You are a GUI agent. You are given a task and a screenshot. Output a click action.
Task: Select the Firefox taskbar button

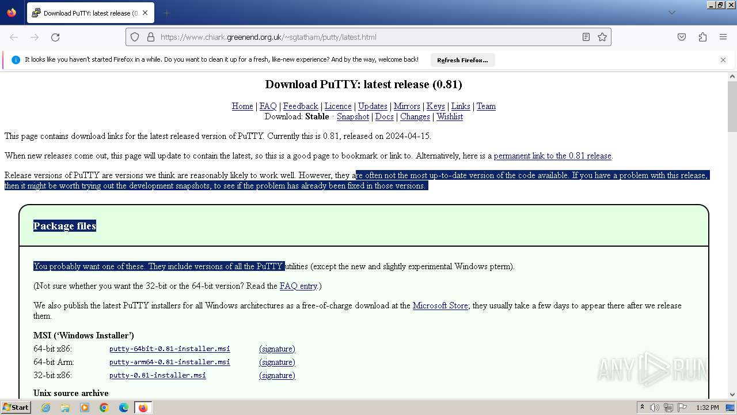pyautogui.click(x=143, y=408)
